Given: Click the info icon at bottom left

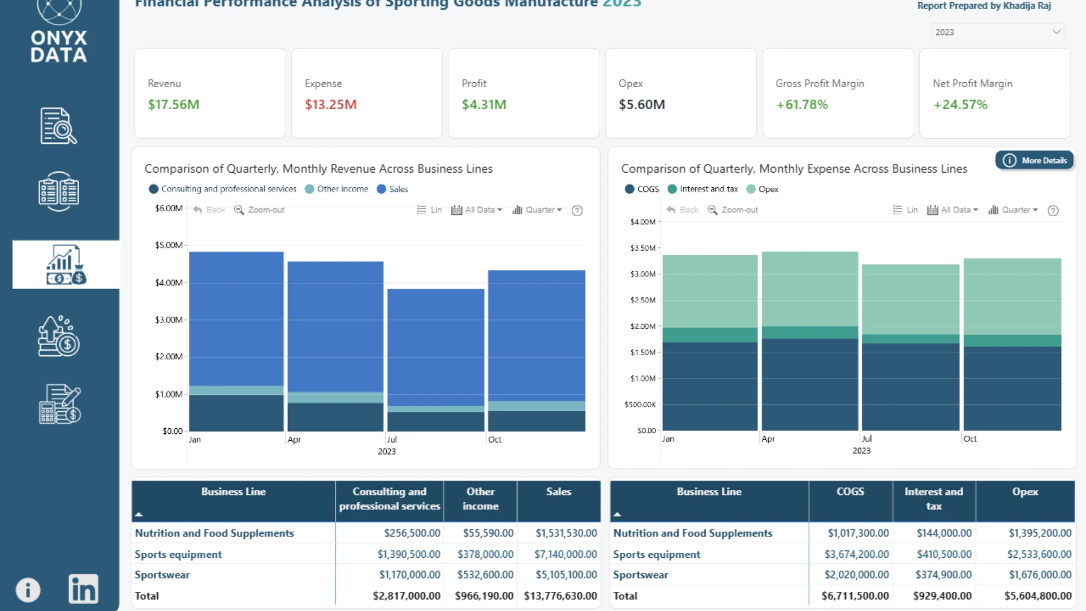Looking at the screenshot, I should point(28,590).
